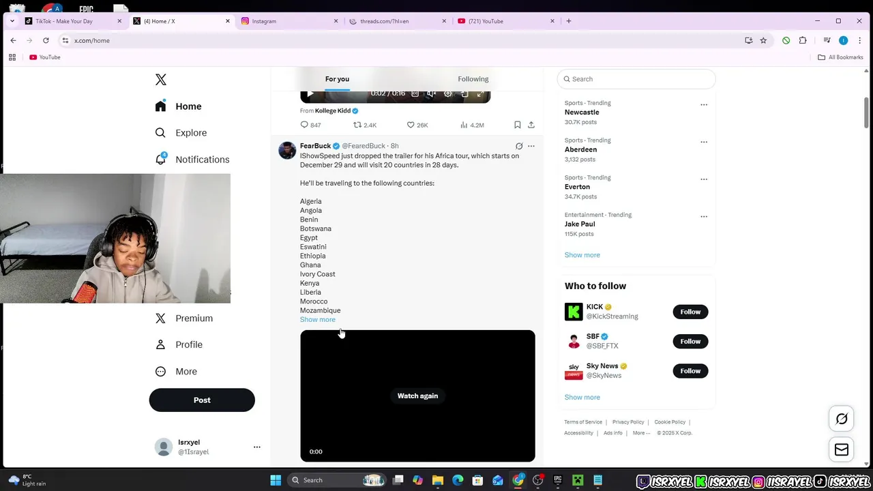Click the black Post button
Image resolution: width=873 pixels, height=491 pixels.
click(202, 400)
